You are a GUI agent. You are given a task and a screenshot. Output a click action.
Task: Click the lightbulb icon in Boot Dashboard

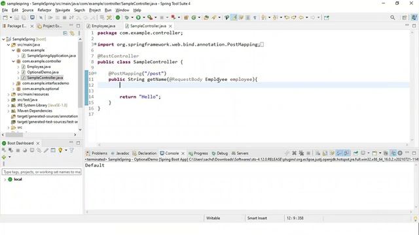click(x=60, y=150)
